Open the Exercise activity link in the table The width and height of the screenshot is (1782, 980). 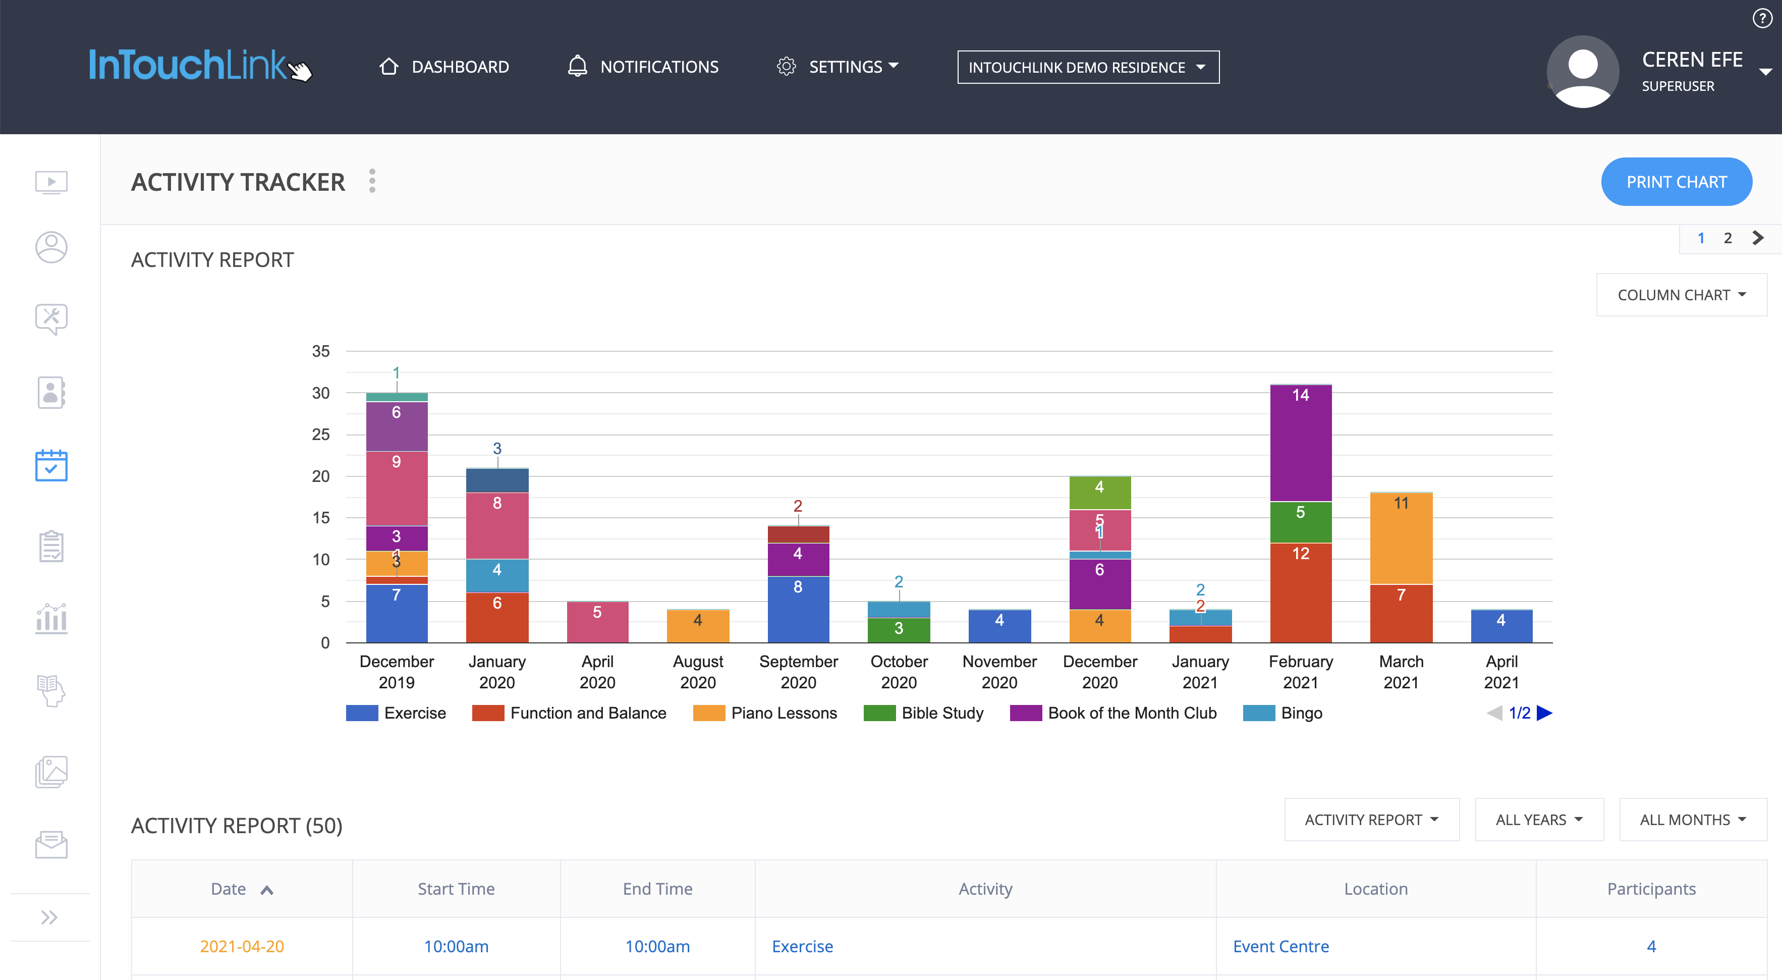(x=802, y=946)
